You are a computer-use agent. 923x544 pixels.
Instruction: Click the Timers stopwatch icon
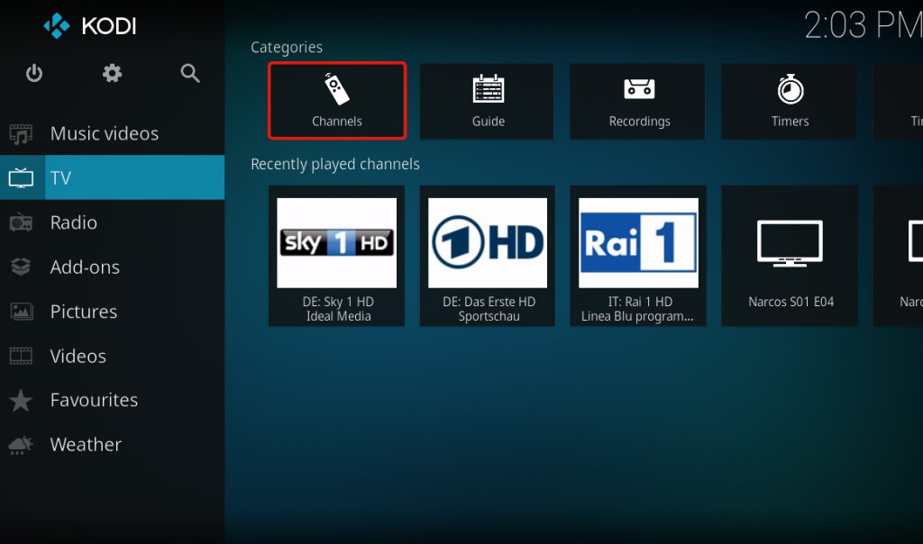coord(790,89)
